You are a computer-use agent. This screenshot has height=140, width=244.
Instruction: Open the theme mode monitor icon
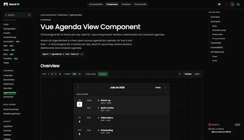[232, 4]
